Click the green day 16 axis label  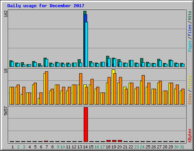[x=97, y=147]
